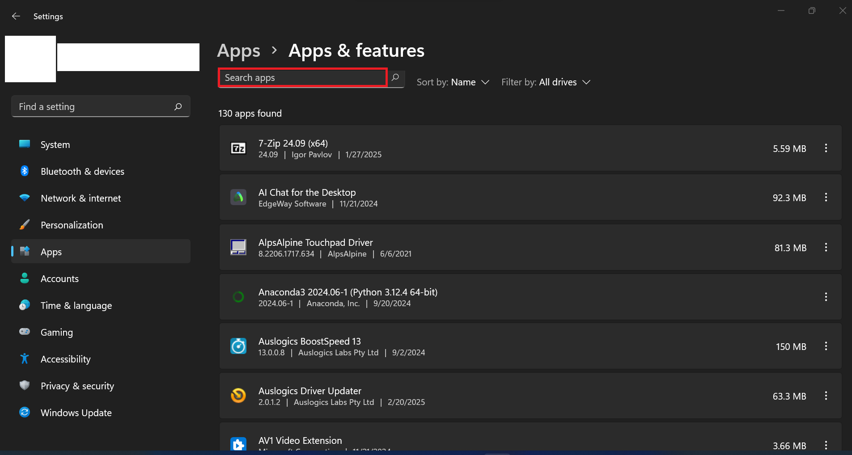This screenshot has height=455, width=852.
Task: Click the Accounts person icon
Action: (25, 278)
